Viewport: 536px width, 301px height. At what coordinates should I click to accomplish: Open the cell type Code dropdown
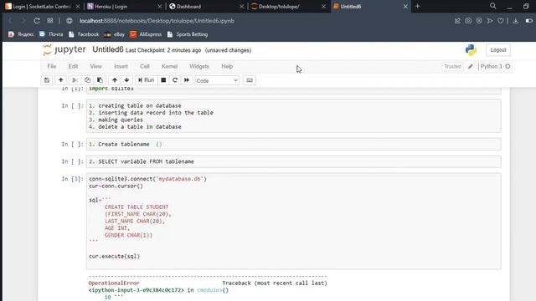tap(217, 80)
